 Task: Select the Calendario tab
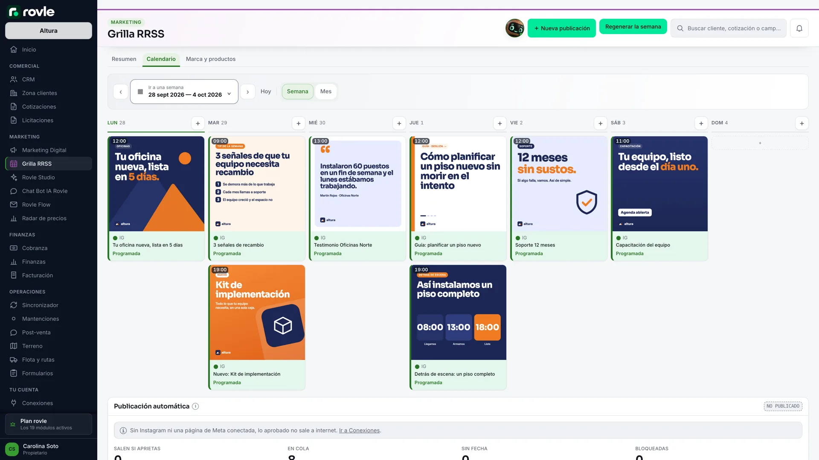[161, 59]
